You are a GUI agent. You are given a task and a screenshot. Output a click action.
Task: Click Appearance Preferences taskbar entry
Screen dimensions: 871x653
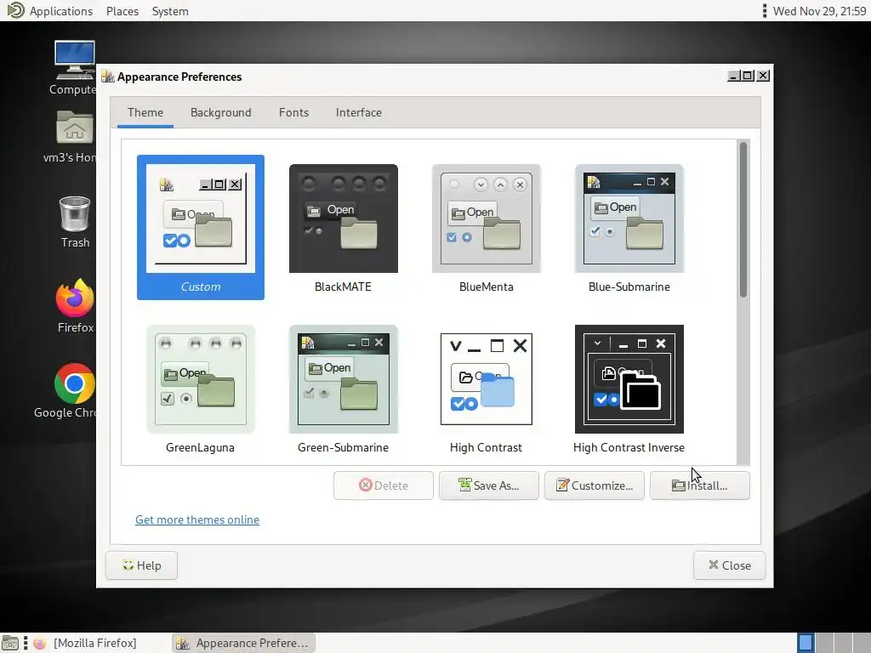243,643
